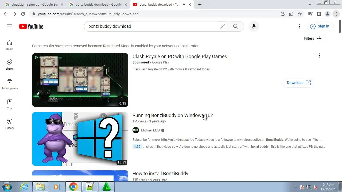Viewport: 342px width, 192px height.
Task: Close the YouTube tab
Action: point(190,5)
